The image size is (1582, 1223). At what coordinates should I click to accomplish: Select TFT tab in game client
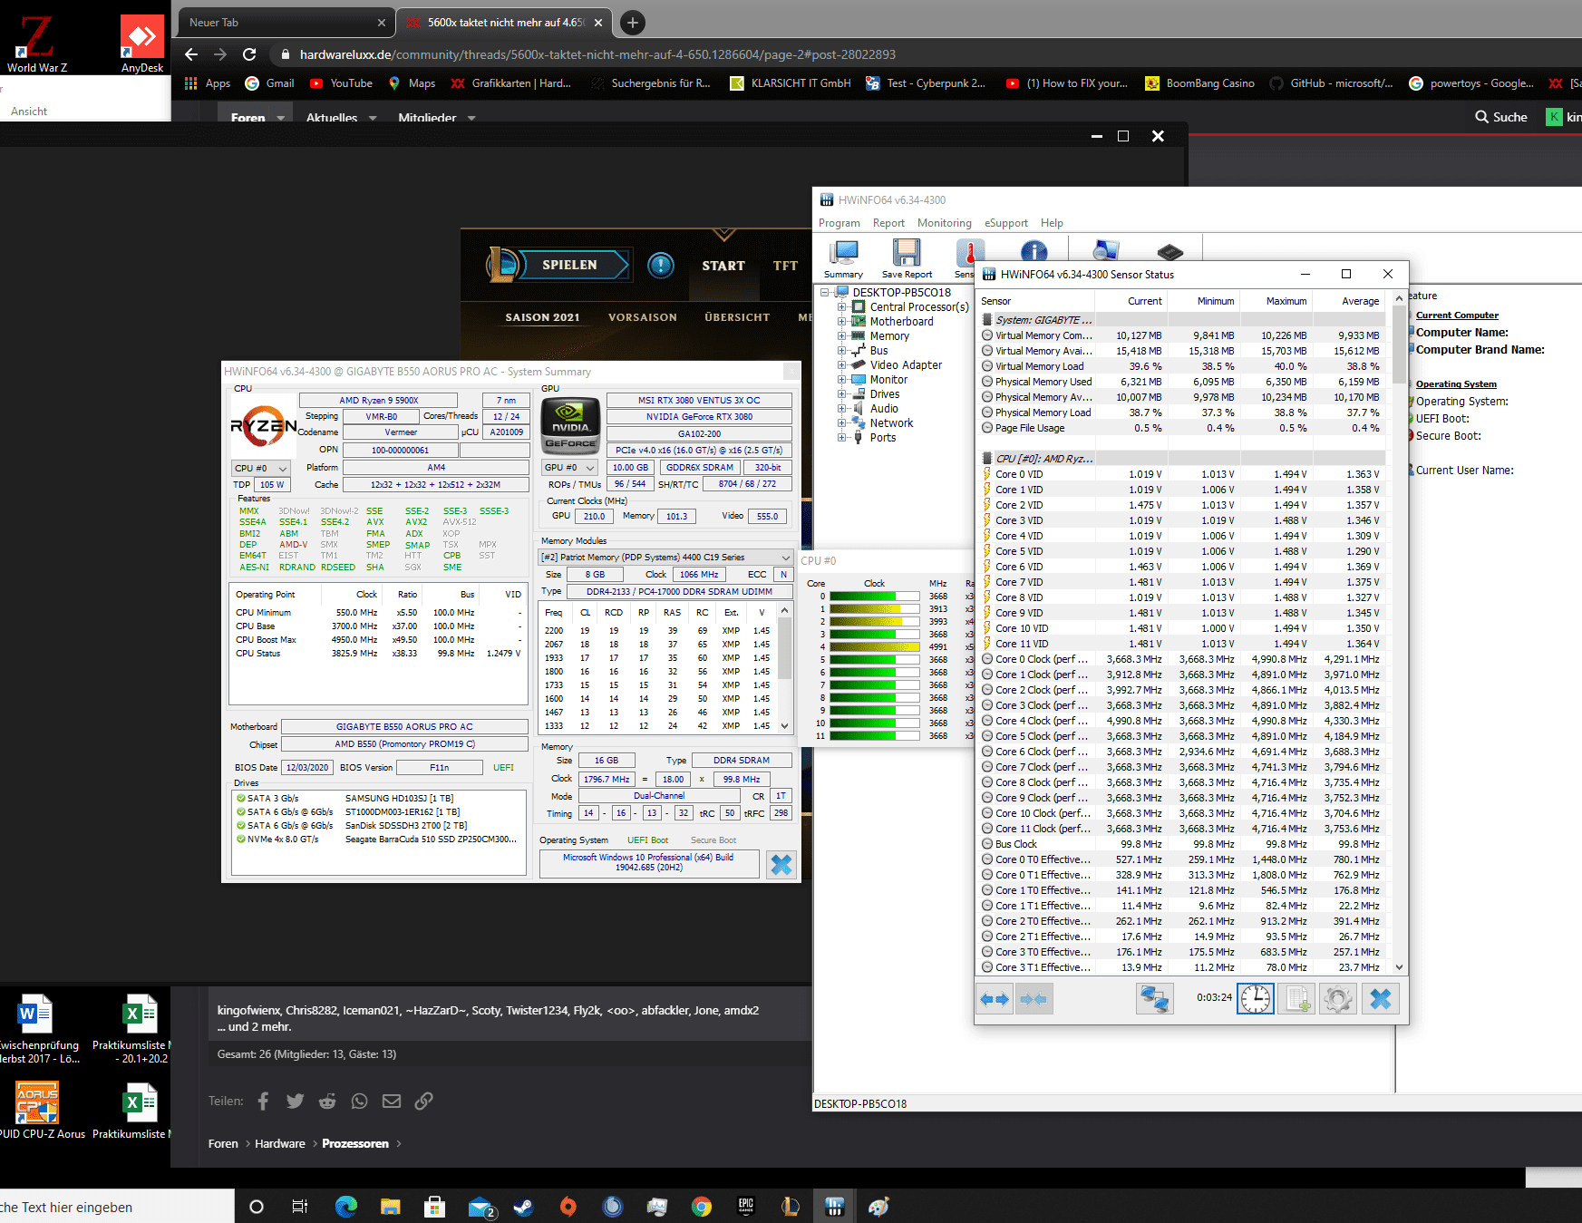point(785,266)
